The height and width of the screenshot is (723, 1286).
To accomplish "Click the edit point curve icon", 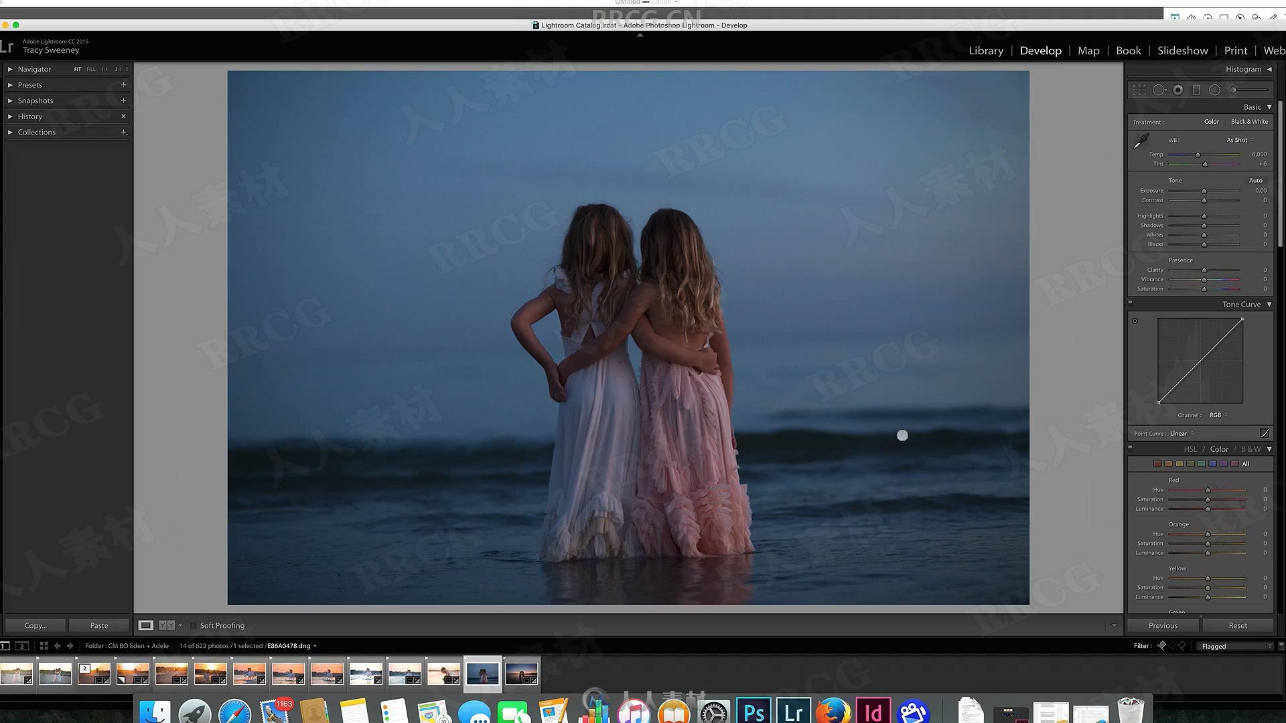I will click(1265, 433).
